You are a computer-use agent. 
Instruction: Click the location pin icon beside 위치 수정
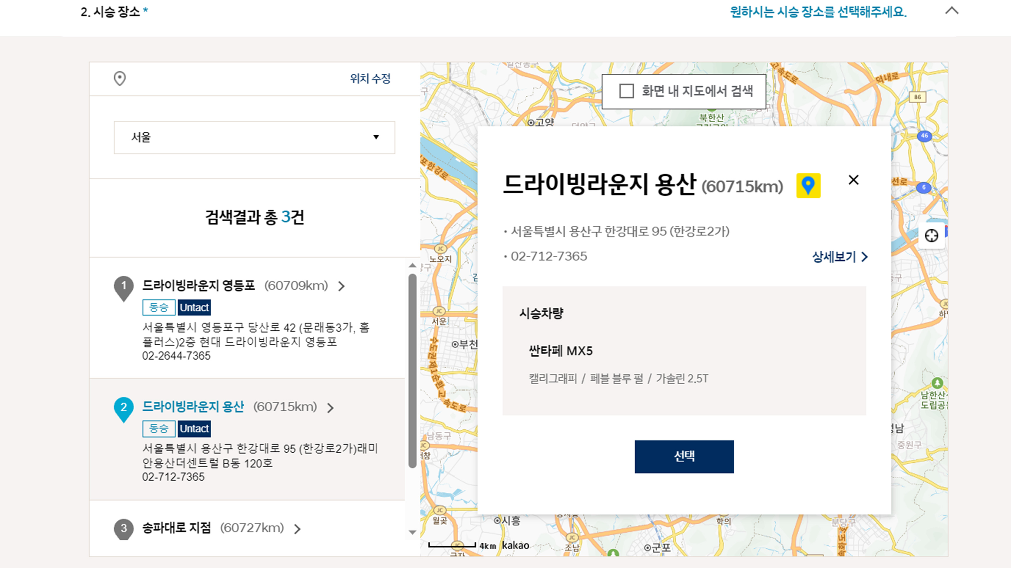(x=120, y=78)
